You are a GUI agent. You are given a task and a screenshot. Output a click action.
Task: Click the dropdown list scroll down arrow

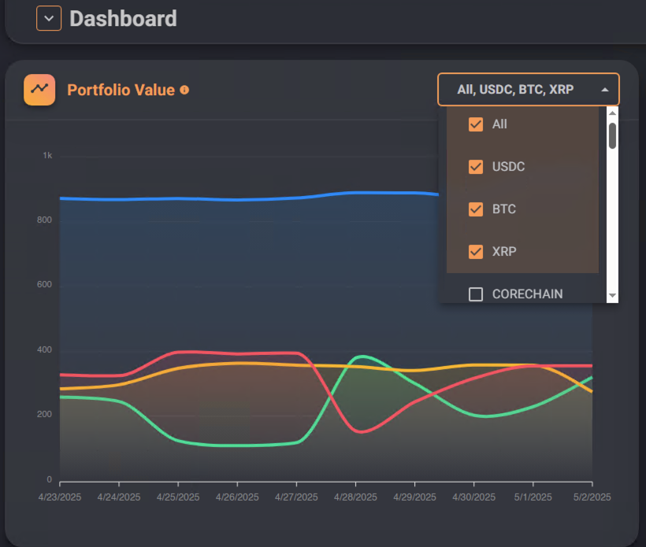(613, 295)
